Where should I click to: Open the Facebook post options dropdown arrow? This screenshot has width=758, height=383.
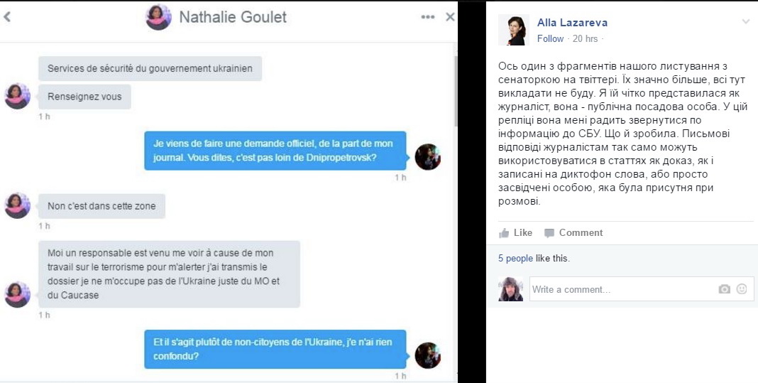[745, 21]
